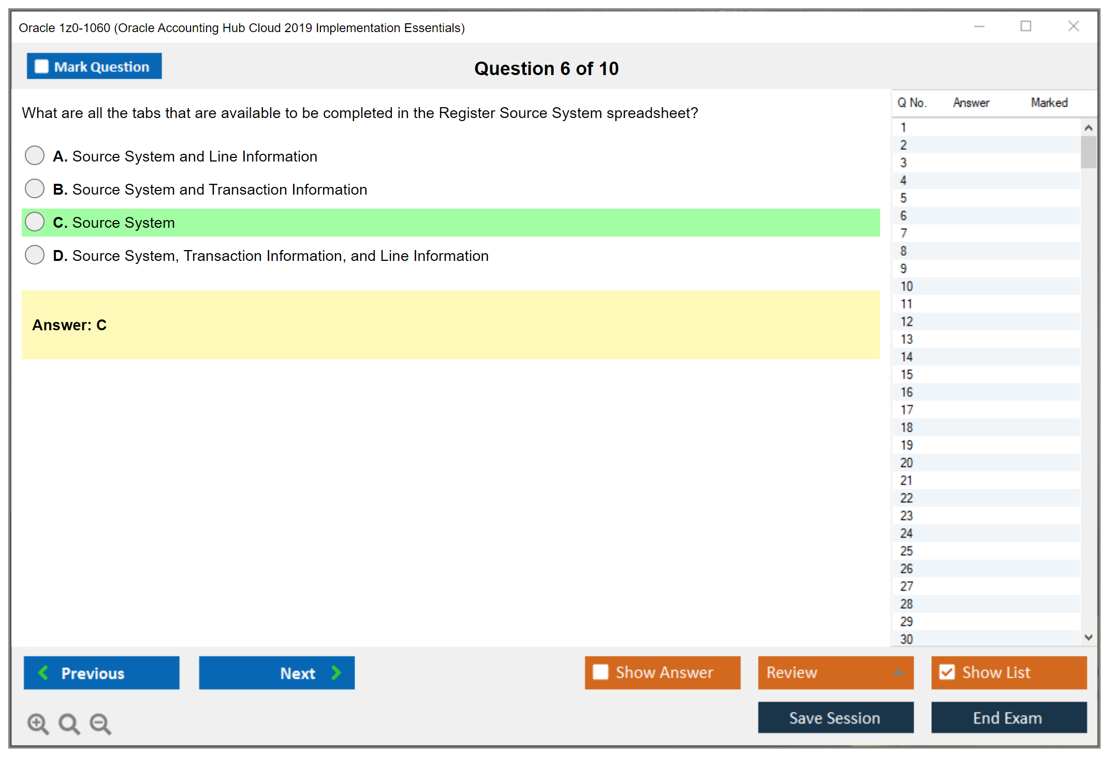
Task: Click the green arrow icon on Next button
Action: (x=335, y=672)
